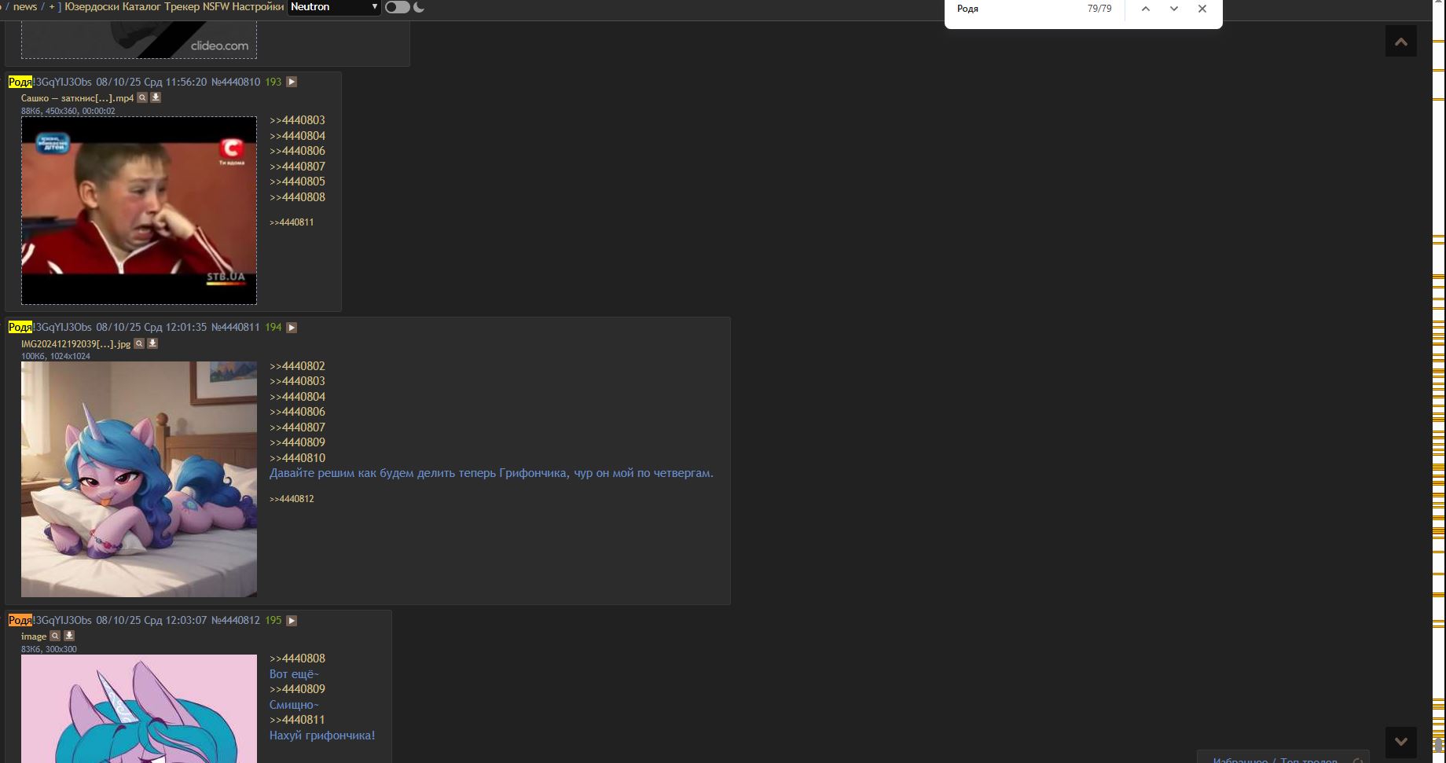The width and height of the screenshot is (1446, 763).
Task: Open Настройки settings link
Action: pyautogui.click(x=259, y=7)
